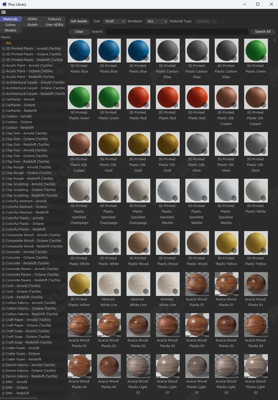Focus the Search input field
Viewport: 278px width, 400px height.
[x=177, y=32]
